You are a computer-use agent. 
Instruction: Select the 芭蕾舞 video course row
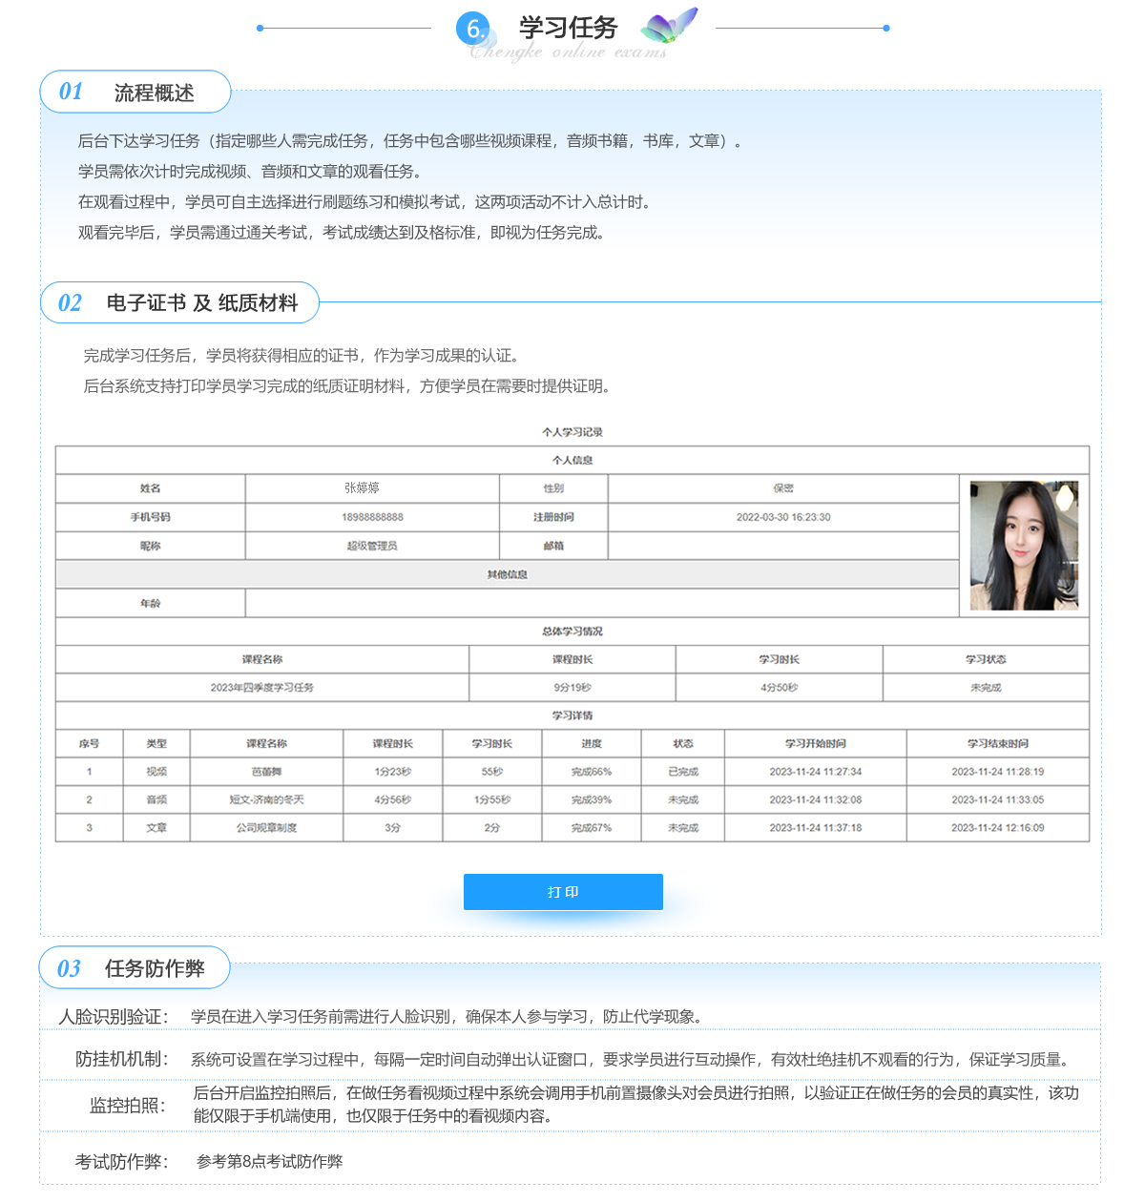[266, 772]
